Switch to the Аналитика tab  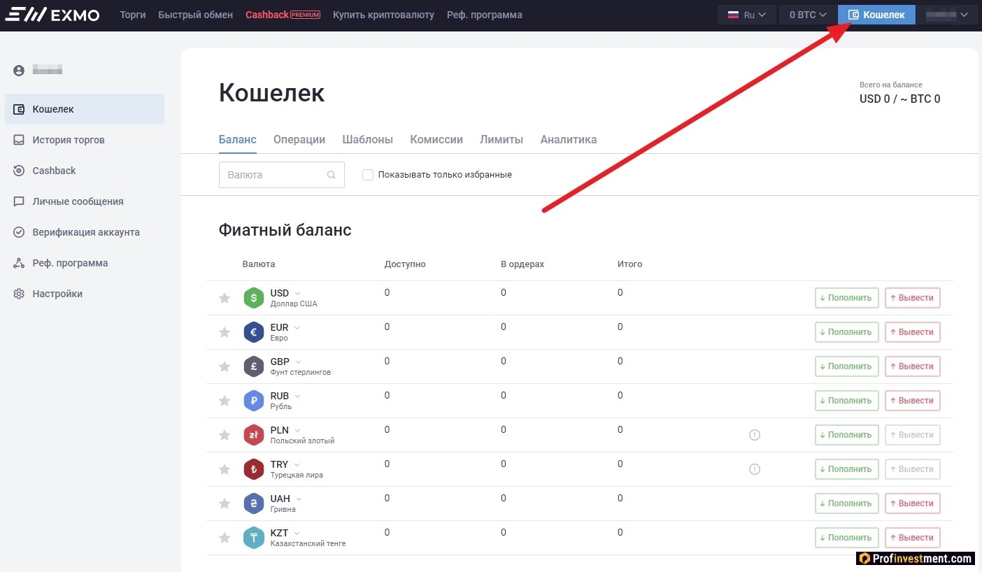pos(569,139)
